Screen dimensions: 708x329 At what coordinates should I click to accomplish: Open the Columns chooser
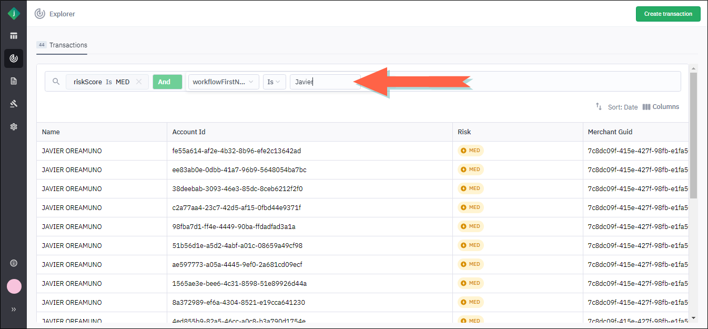coord(661,107)
